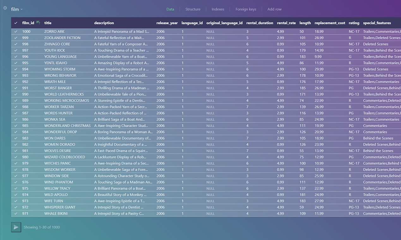Sort by the language_id column header
401x240 pixels.
[x=192, y=23]
